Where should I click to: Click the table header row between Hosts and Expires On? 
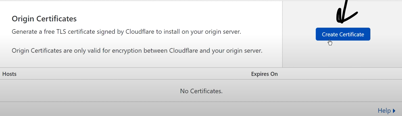point(130,74)
